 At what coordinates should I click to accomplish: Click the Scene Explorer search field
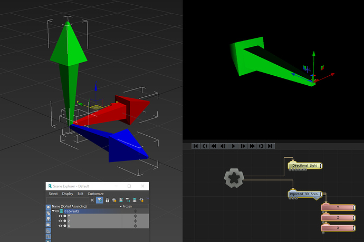[68, 200]
